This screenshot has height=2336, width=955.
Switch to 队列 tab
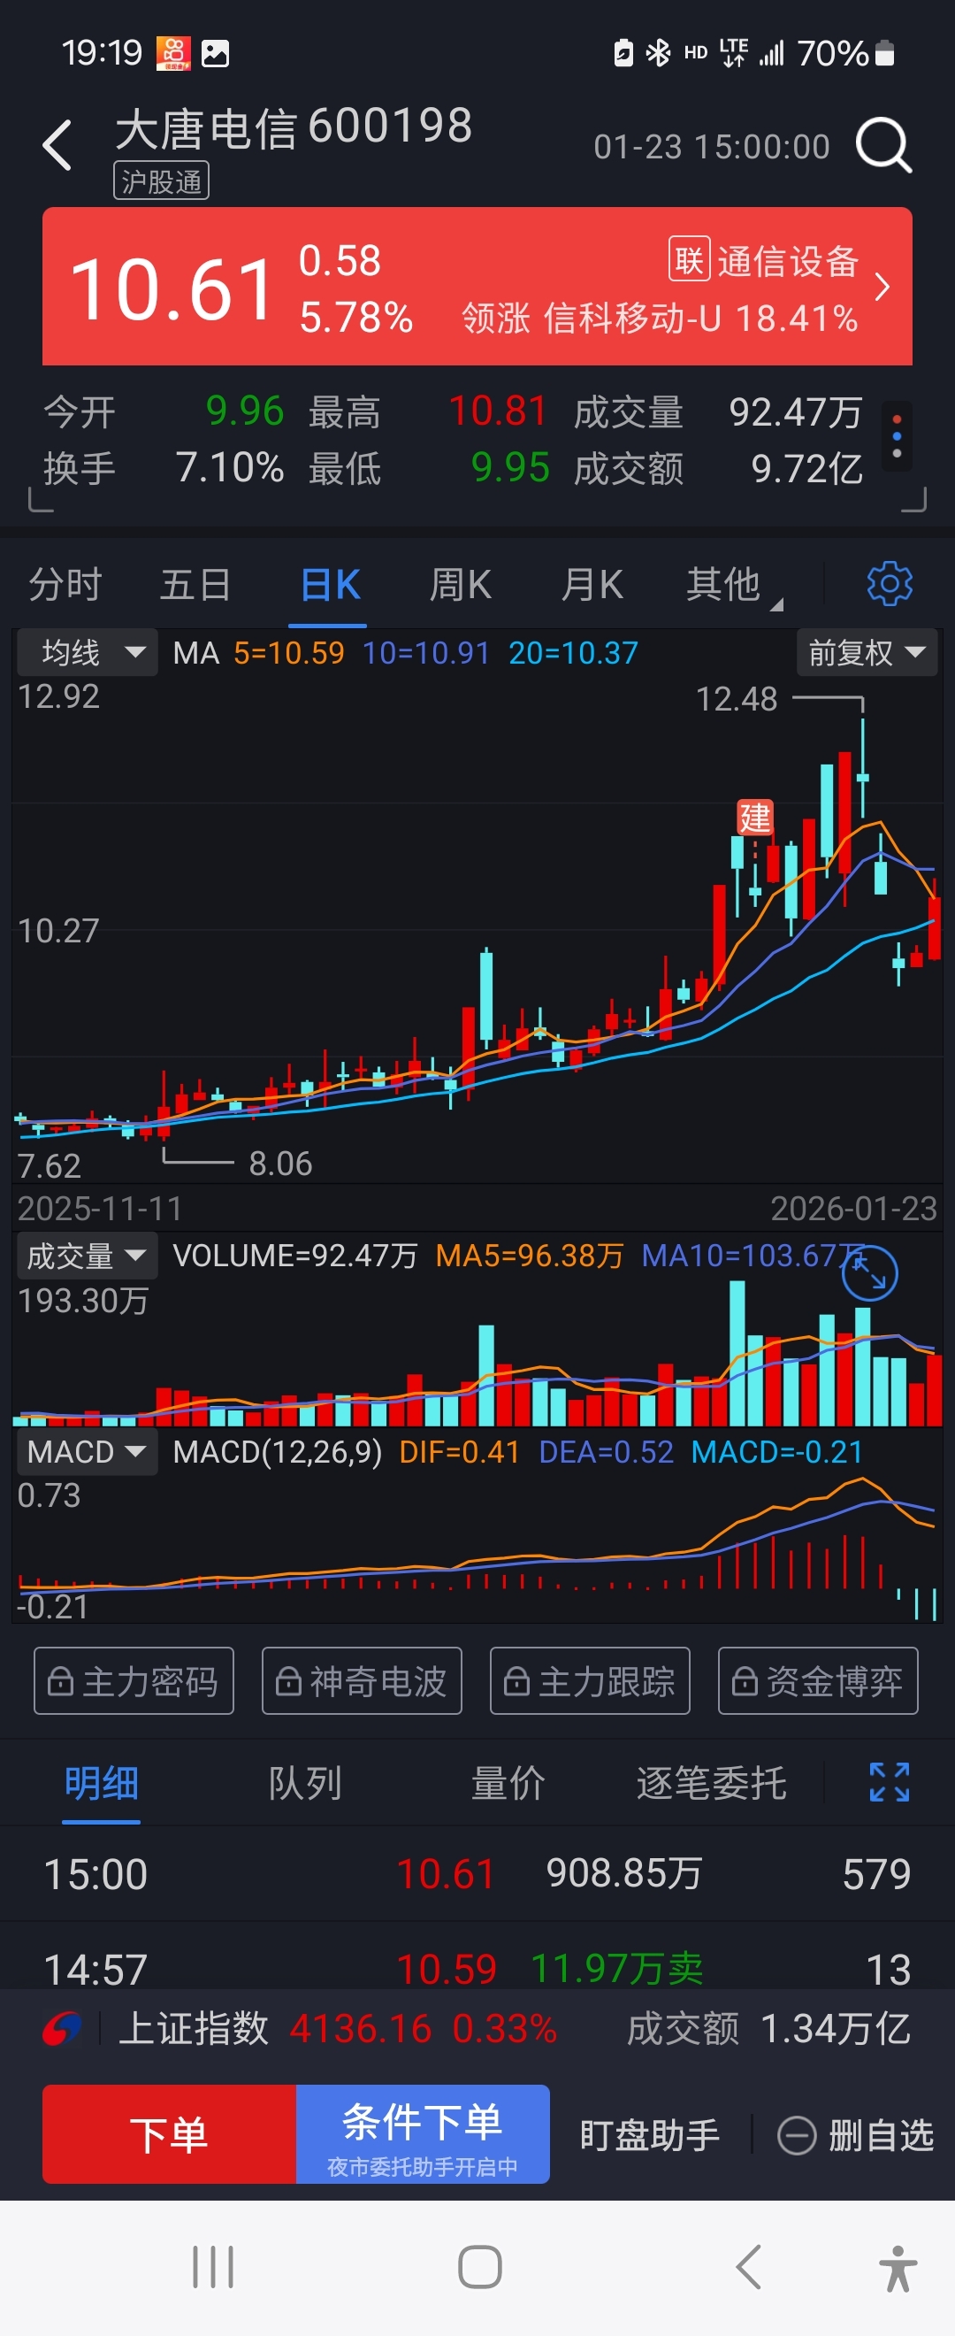304,1784
